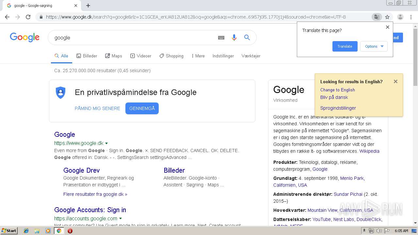Click the Translate button
This screenshot has height=235, width=418.
(345, 46)
